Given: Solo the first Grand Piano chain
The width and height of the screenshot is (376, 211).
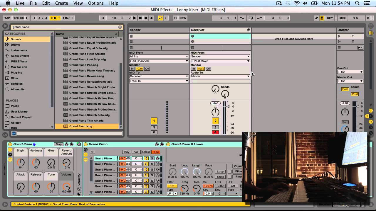Looking at the screenshot, I should tap(152, 159).
